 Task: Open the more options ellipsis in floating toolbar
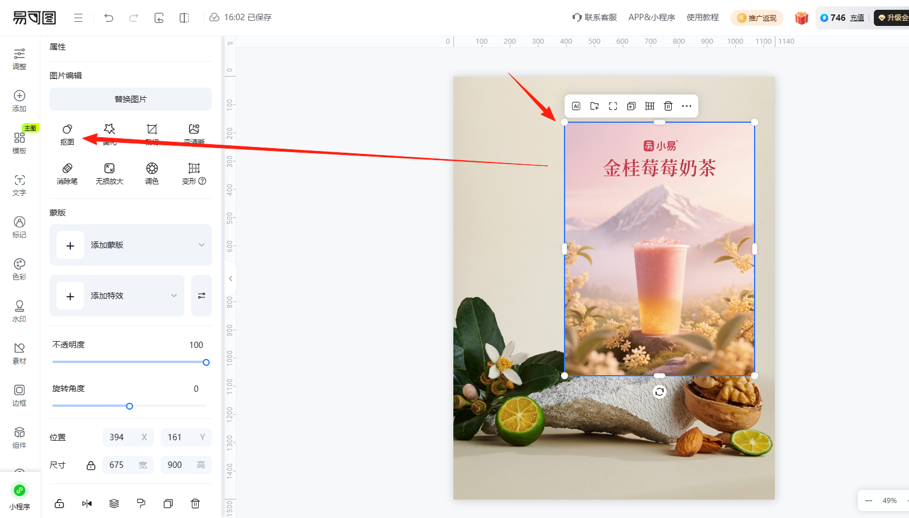point(687,106)
